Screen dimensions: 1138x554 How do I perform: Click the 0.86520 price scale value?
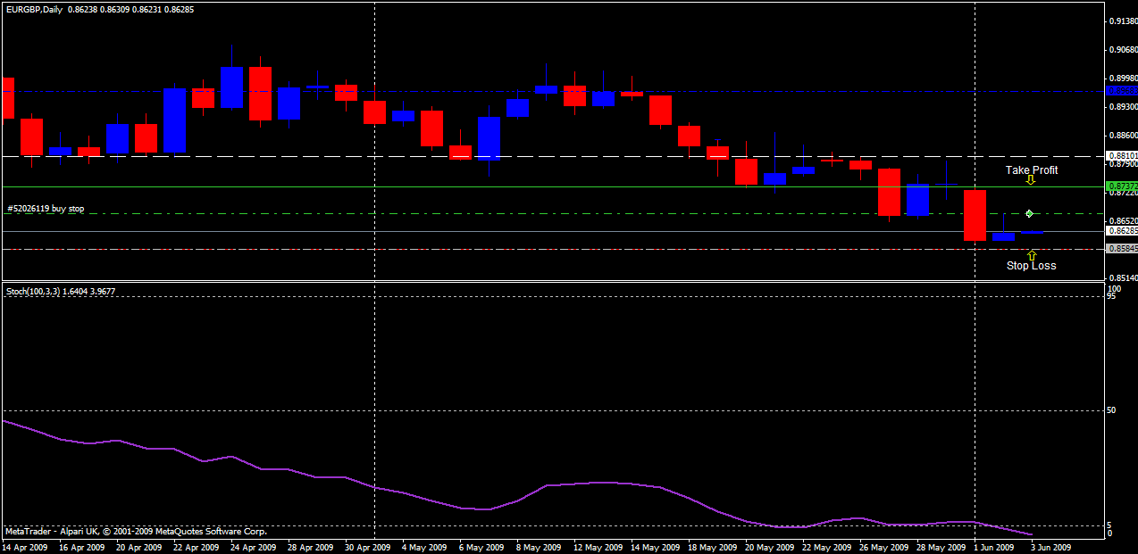(x=1122, y=220)
